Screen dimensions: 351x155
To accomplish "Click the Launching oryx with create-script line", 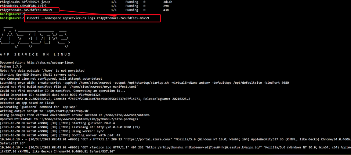I will (144, 83).
